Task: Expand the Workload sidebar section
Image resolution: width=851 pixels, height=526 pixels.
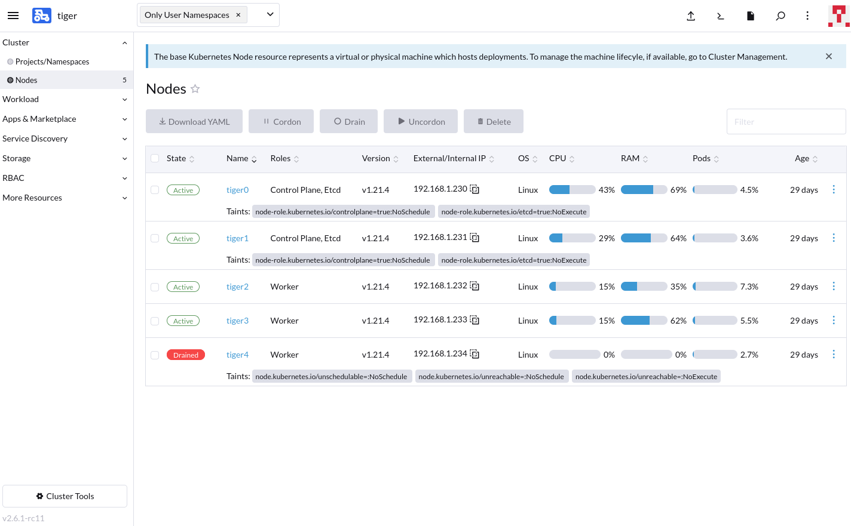Action: (66, 99)
